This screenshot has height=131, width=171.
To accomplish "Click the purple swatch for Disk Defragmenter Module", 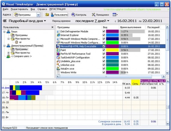I will [x=113, y=31].
